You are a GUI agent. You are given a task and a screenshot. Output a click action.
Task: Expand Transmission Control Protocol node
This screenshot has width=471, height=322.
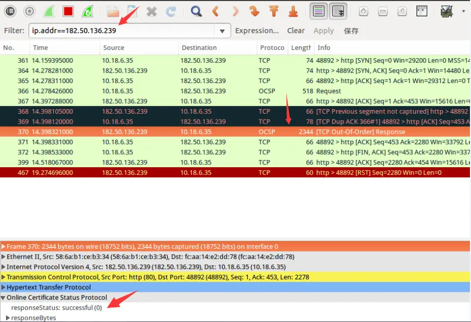click(3, 277)
